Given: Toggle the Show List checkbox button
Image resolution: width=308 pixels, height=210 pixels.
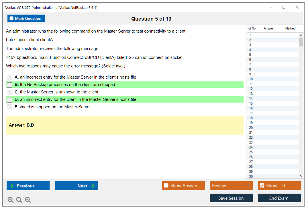Looking at the screenshot, I should tap(279, 186).
